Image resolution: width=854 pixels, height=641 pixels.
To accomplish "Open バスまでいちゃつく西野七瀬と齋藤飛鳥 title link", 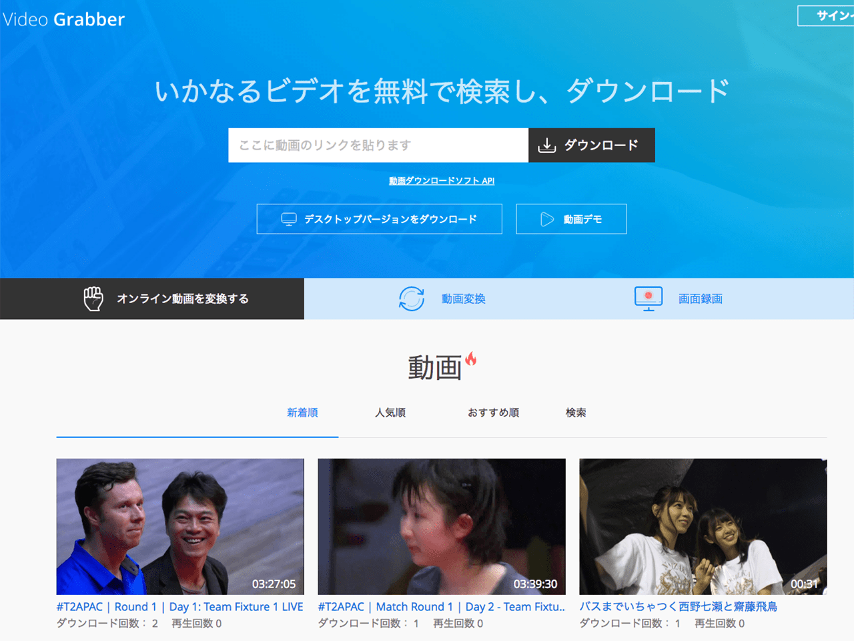I will pos(679,607).
